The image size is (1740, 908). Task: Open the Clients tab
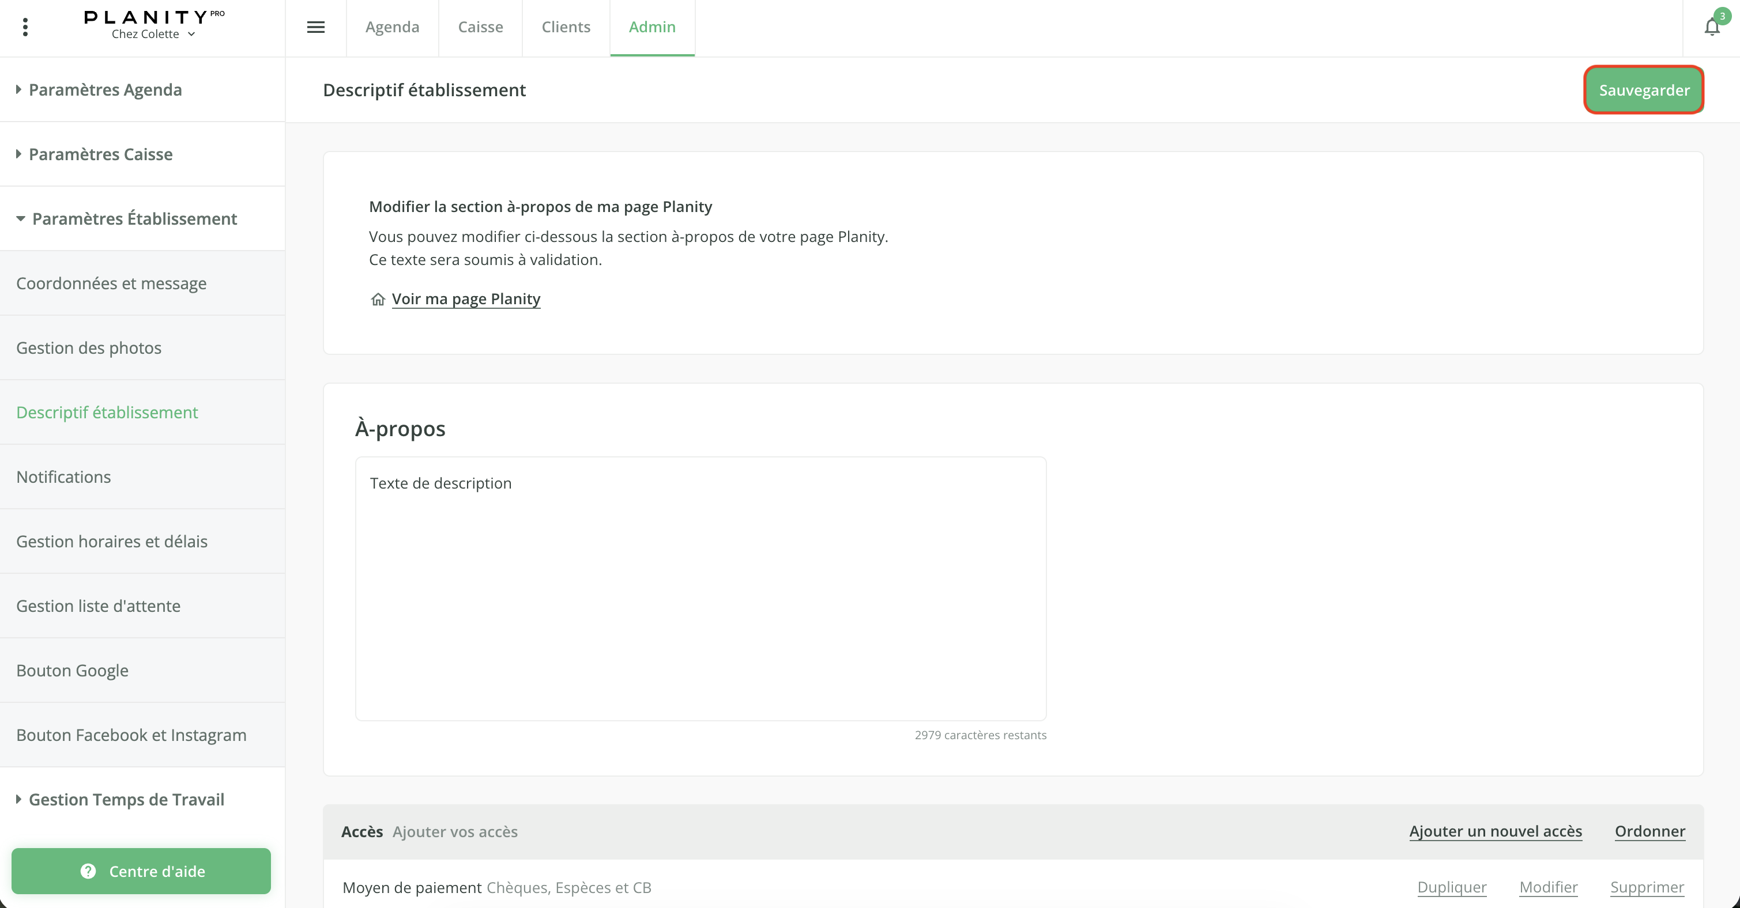click(x=566, y=27)
